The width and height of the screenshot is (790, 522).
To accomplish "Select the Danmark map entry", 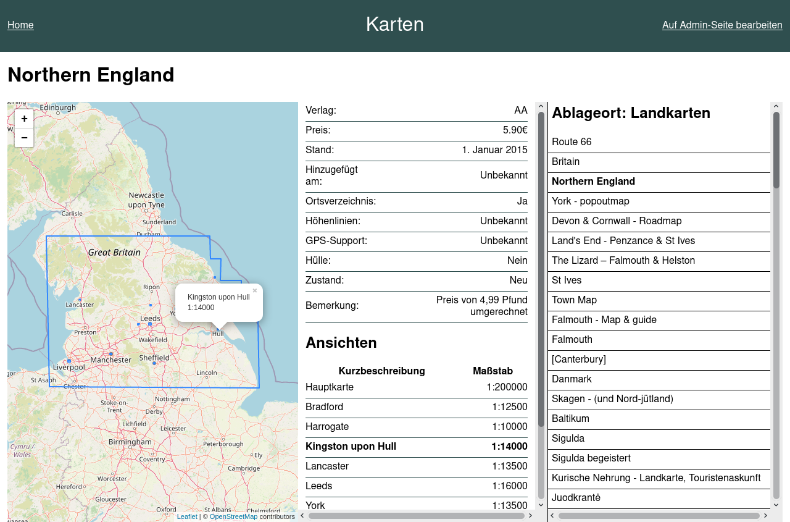I will (572, 379).
